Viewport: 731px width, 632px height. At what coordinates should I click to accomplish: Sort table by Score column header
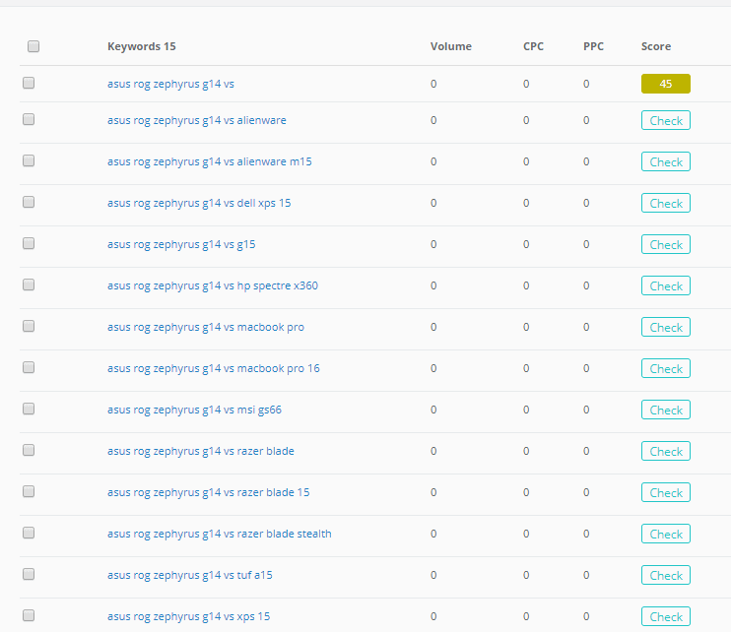[x=656, y=46]
